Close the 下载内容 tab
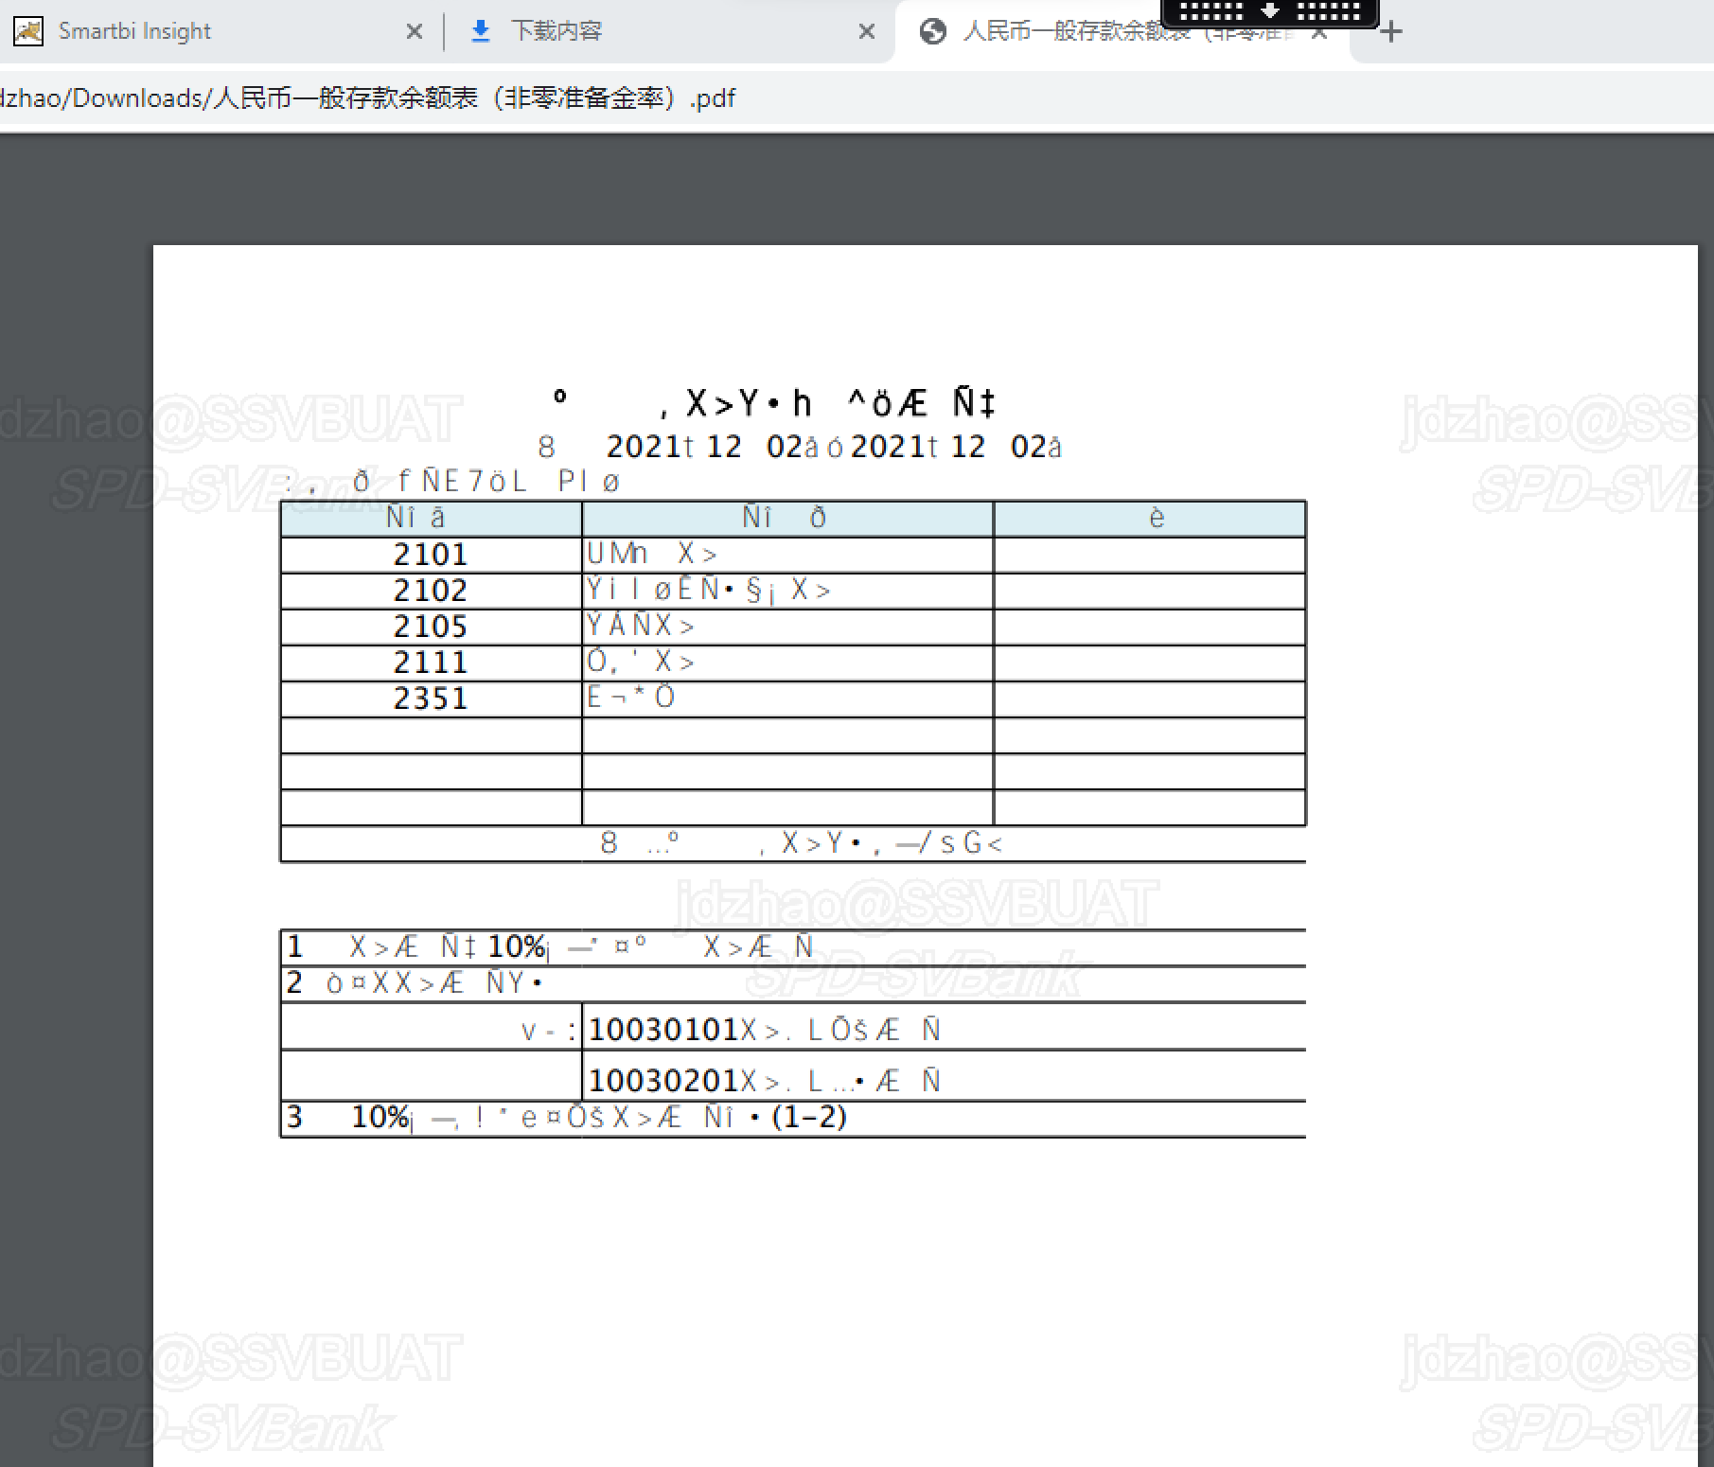 click(866, 31)
